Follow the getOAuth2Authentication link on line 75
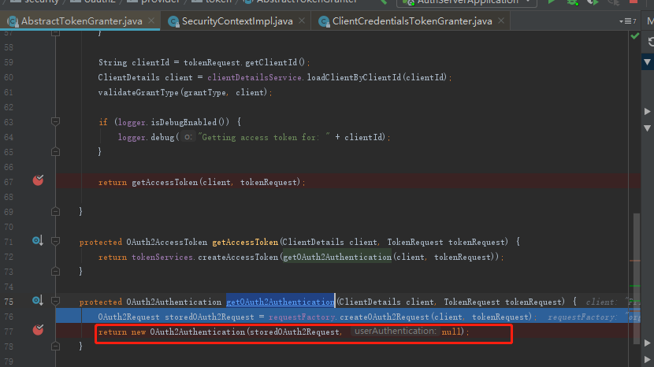The height and width of the screenshot is (367, 654). point(281,302)
